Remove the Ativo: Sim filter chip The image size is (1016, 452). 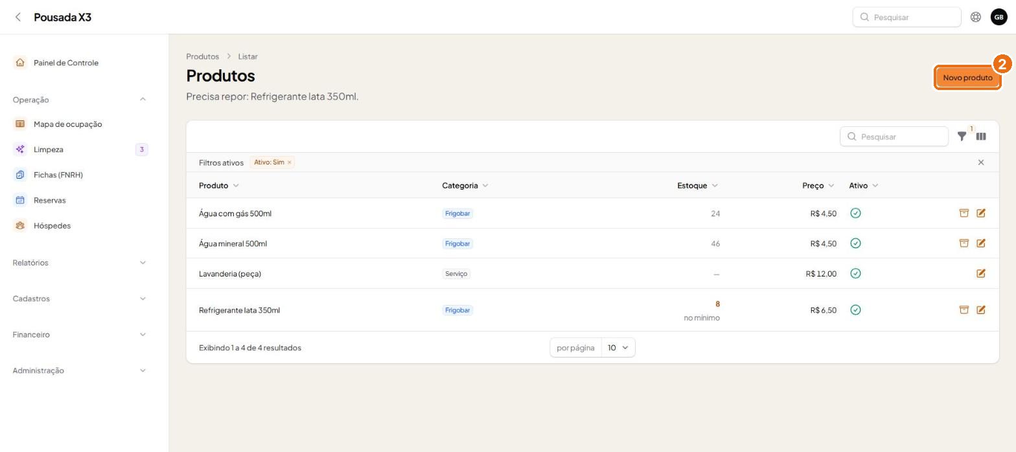tap(290, 163)
